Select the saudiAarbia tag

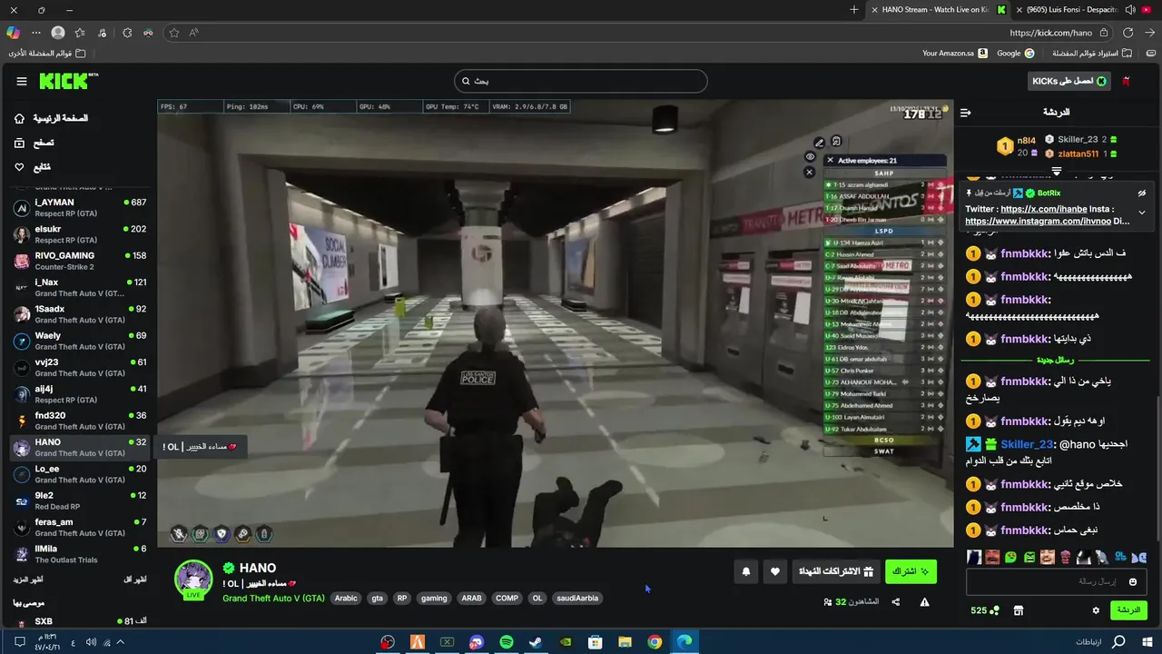577,599
